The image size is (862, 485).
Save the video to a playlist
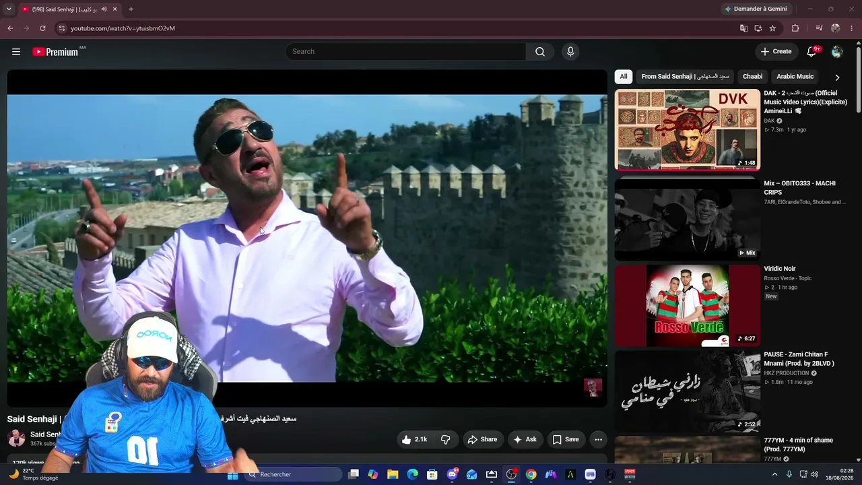pyautogui.click(x=566, y=440)
